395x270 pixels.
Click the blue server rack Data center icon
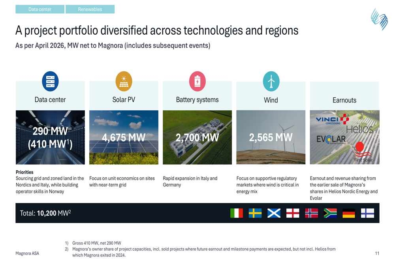[51, 81]
